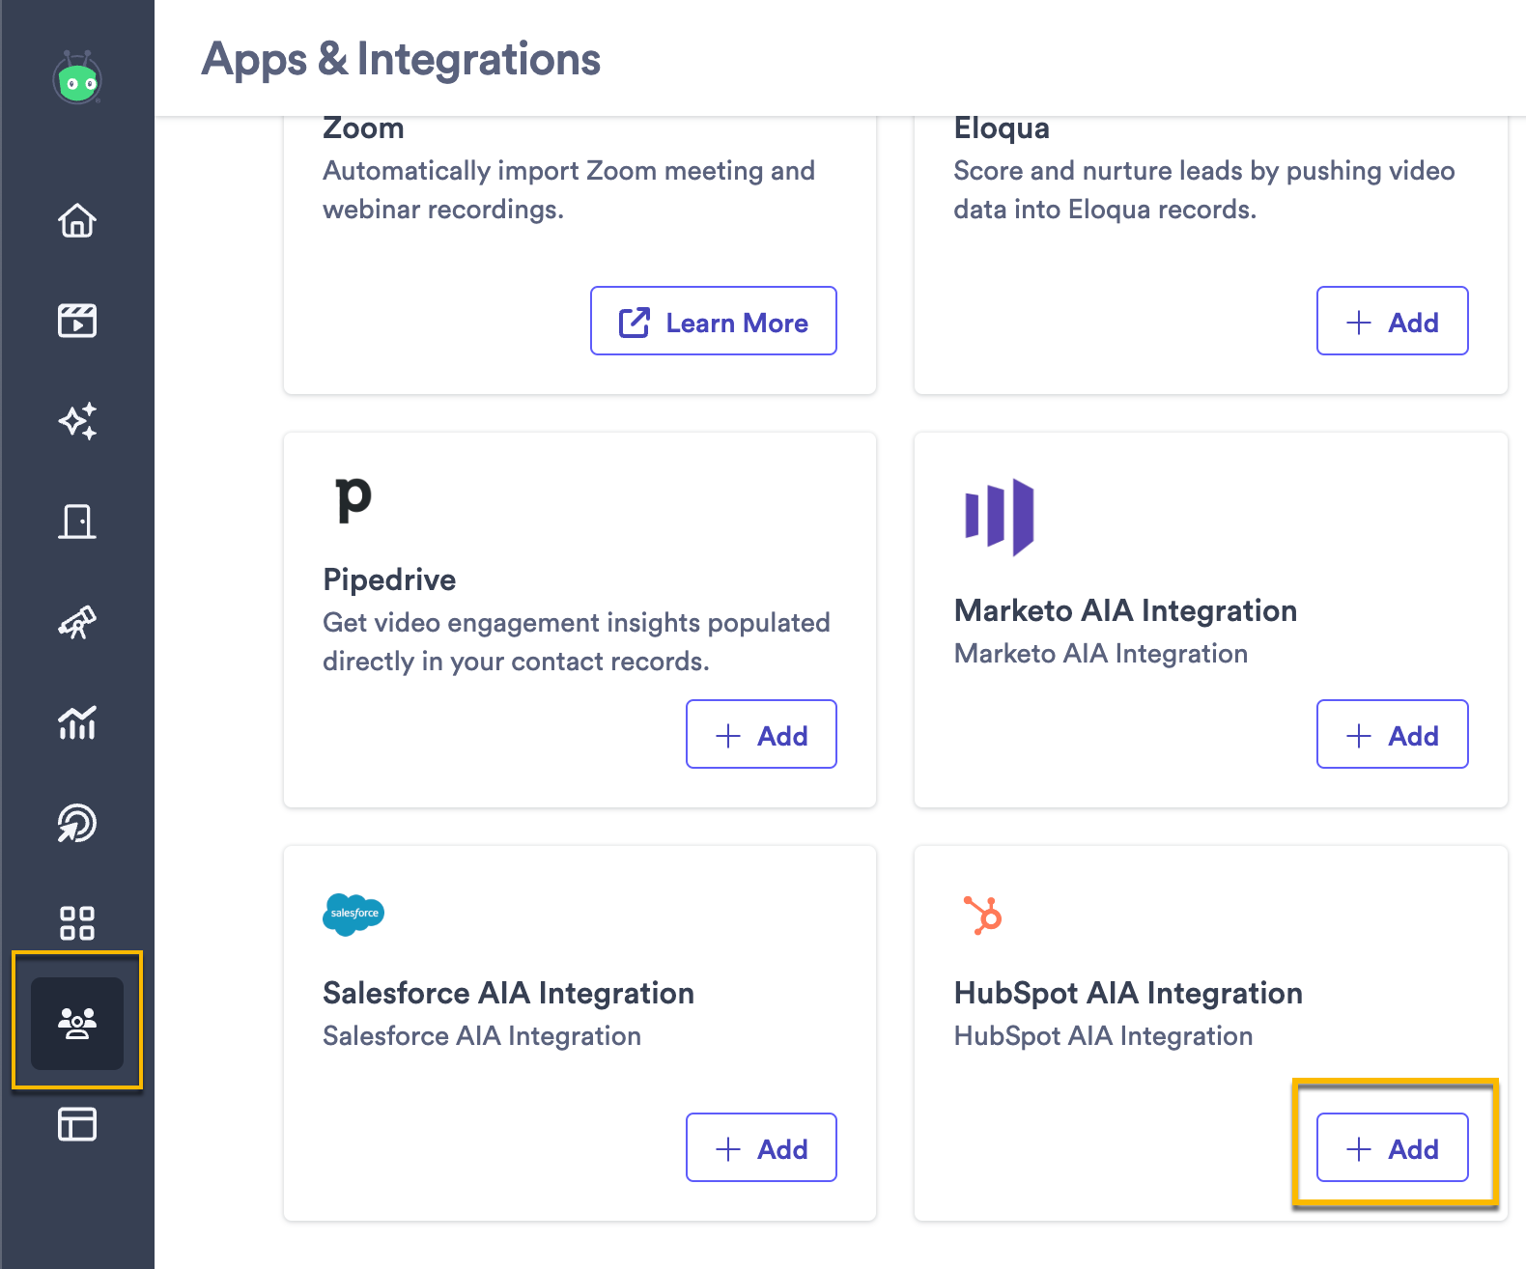Open the radar cursor icon

point(77,823)
